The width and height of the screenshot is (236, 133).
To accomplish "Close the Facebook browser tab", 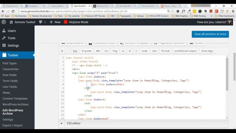I will pos(44,6).
